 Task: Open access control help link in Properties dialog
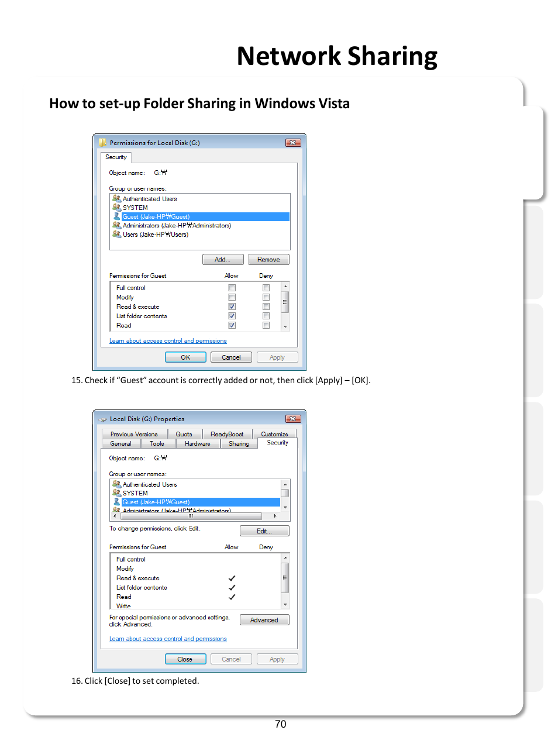pos(168,639)
